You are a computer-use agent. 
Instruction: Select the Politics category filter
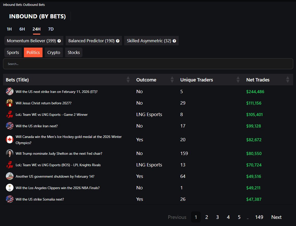click(x=33, y=52)
